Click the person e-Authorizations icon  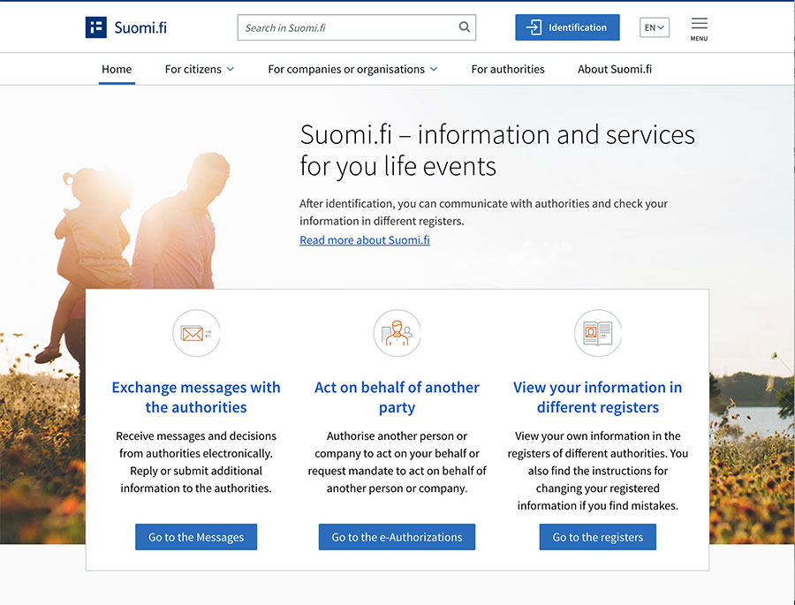click(x=397, y=333)
